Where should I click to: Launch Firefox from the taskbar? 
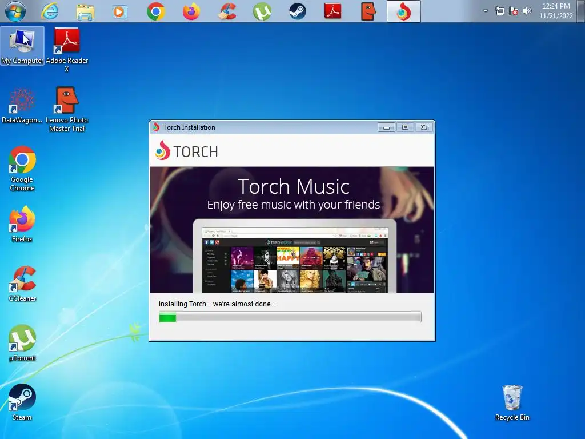(191, 11)
